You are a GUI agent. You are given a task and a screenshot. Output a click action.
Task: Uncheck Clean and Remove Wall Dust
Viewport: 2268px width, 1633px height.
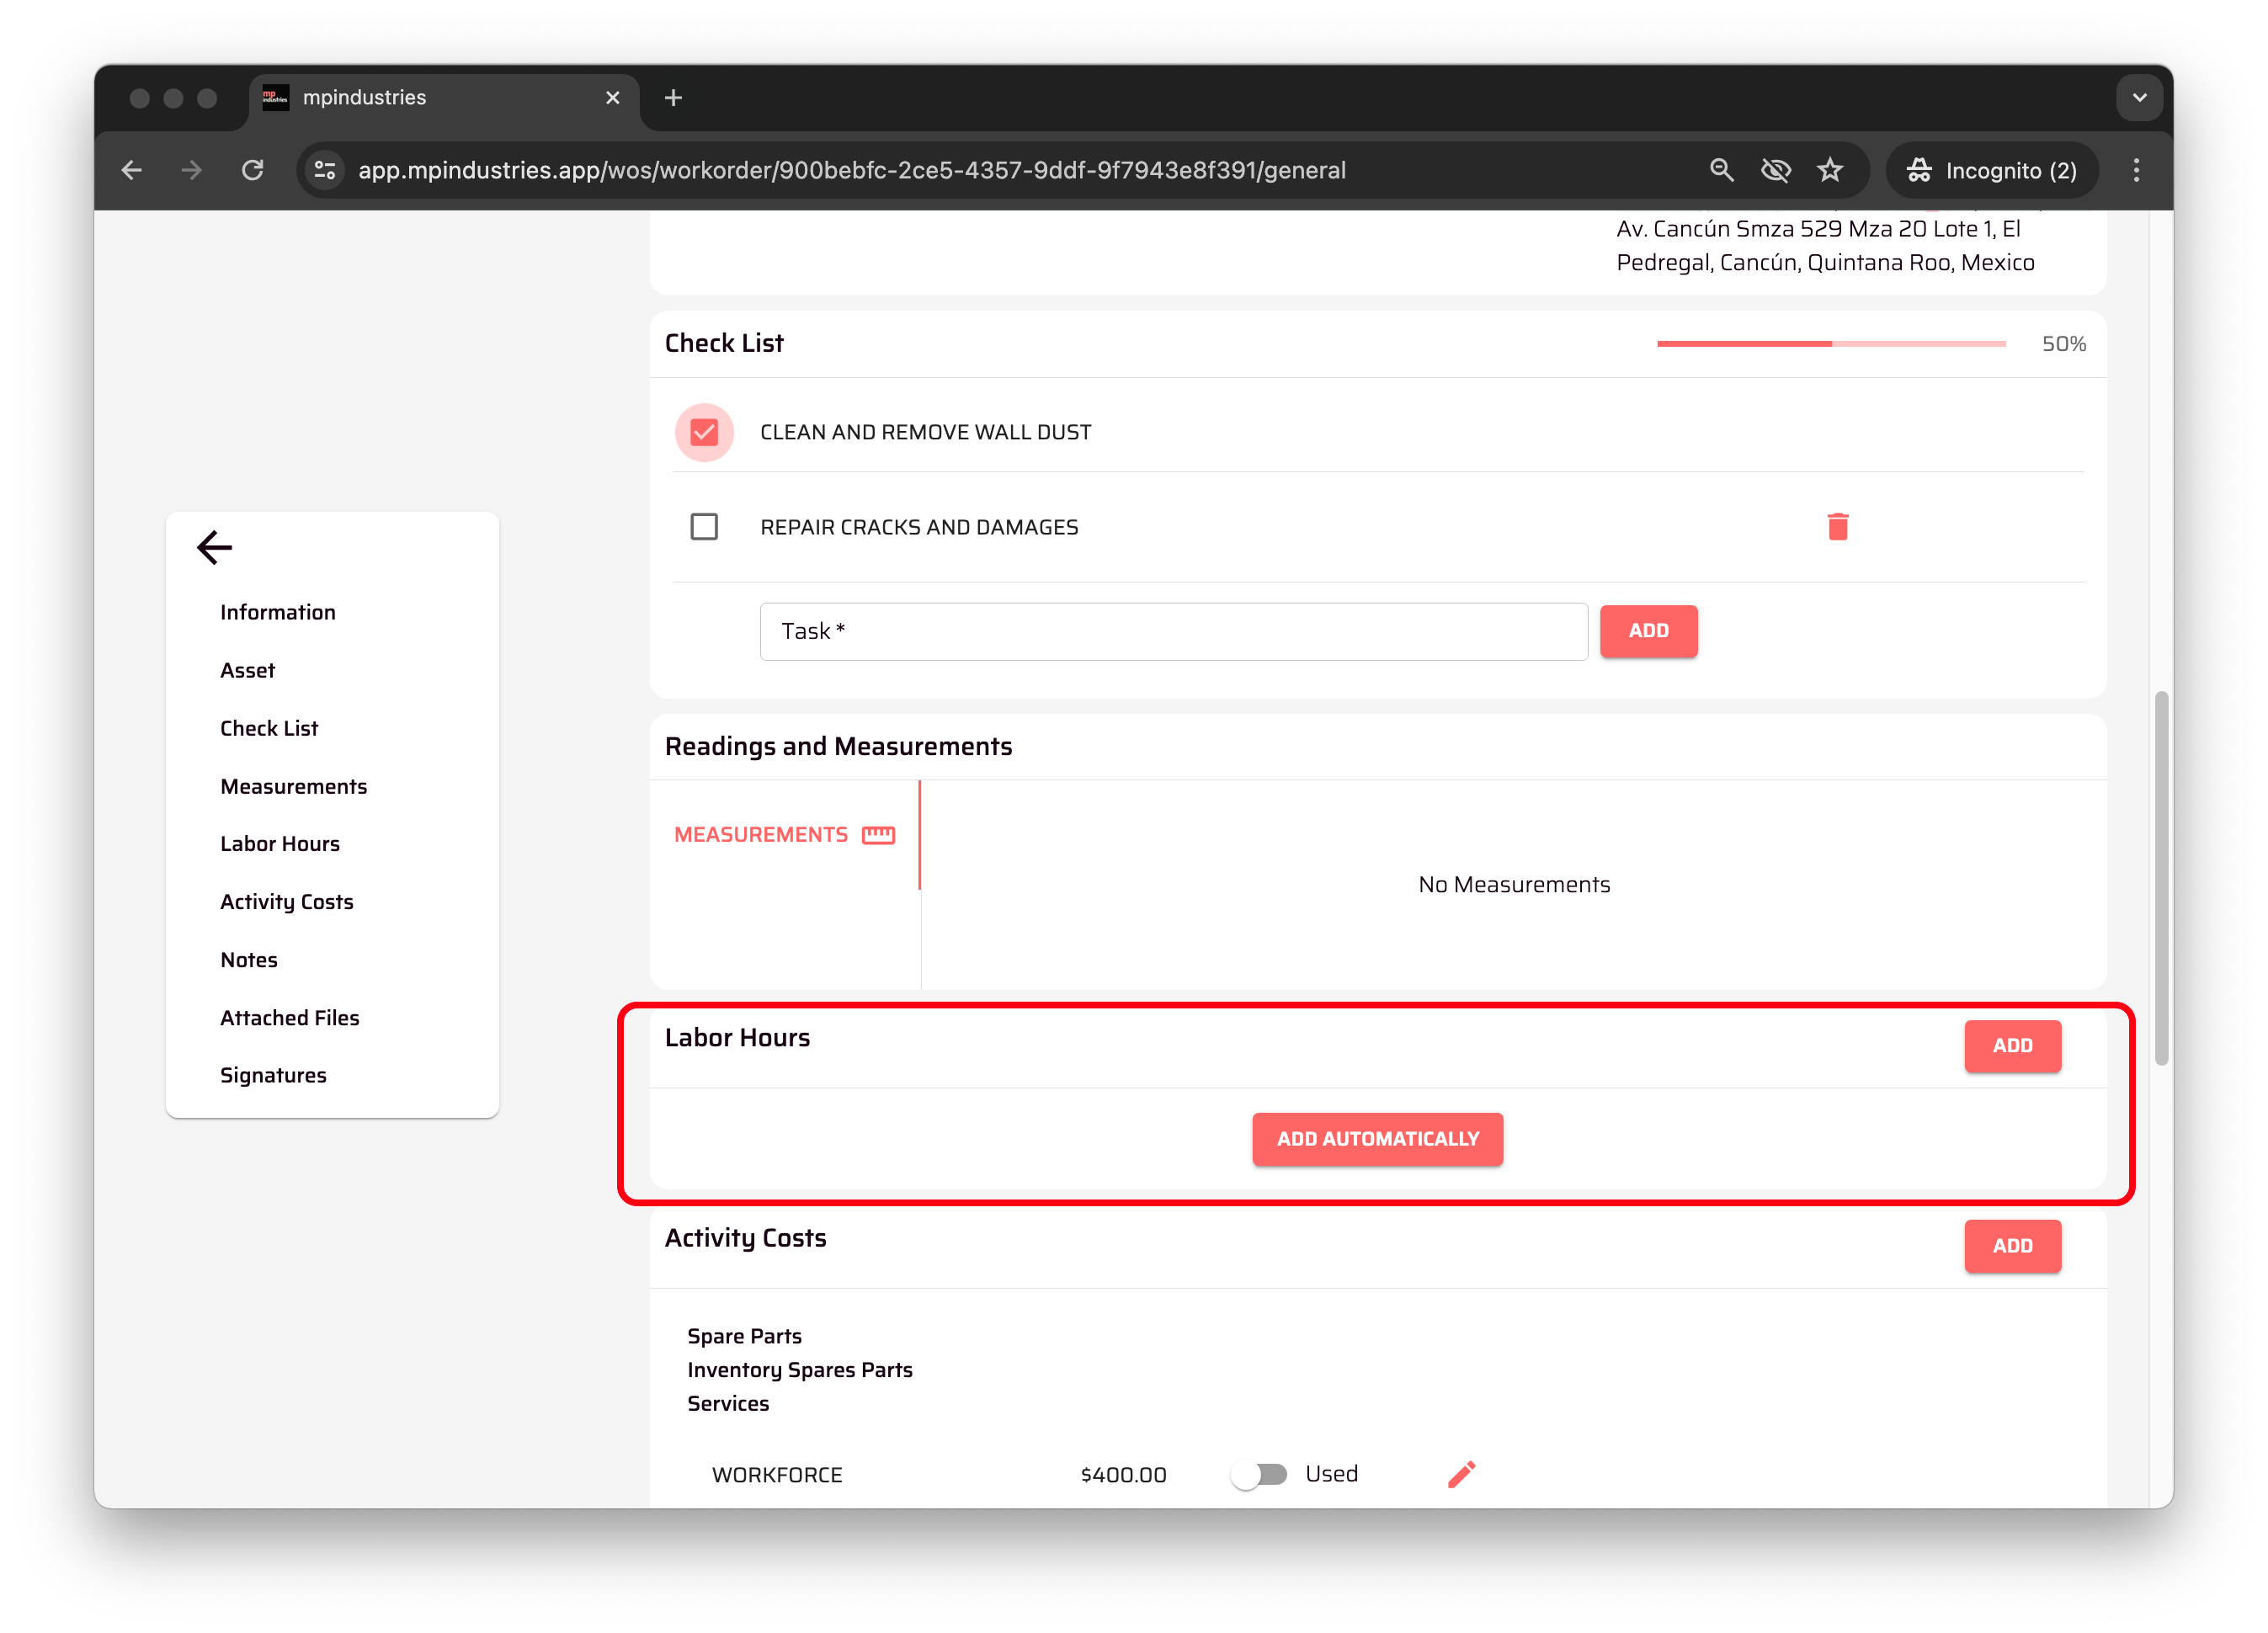[x=704, y=432]
